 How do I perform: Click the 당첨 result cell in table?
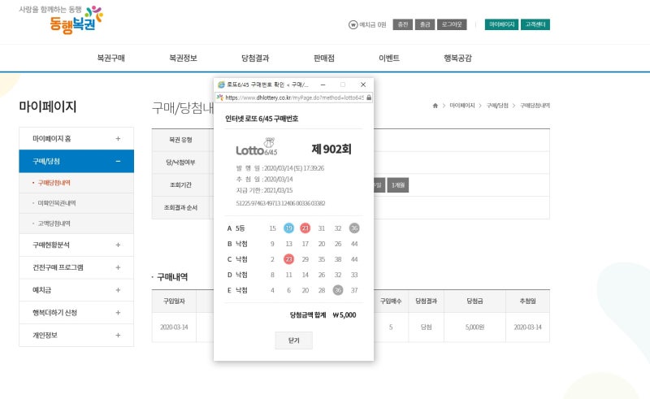[x=426, y=327]
